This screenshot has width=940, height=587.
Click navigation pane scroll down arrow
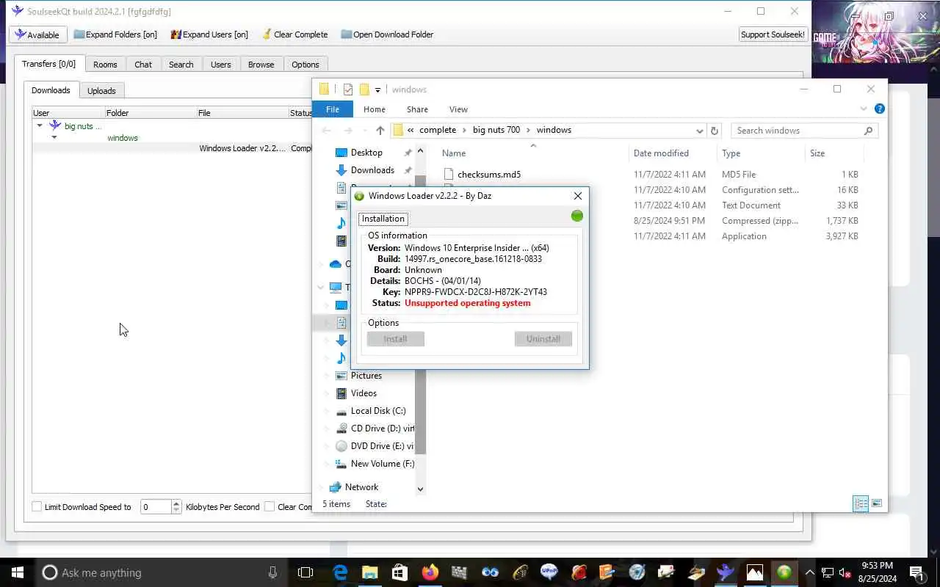pos(420,489)
